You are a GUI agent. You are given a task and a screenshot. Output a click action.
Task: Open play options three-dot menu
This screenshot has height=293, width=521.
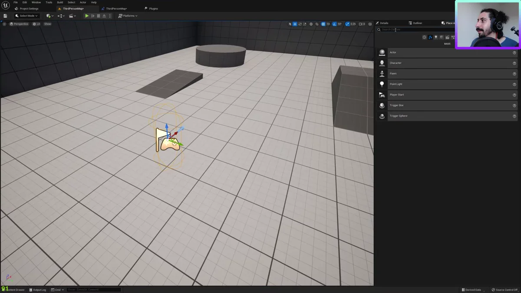pyautogui.click(x=110, y=16)
